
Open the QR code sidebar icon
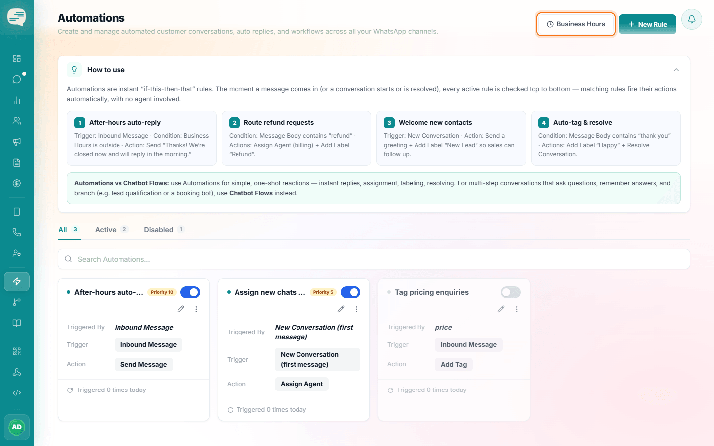tap(17, 351)
